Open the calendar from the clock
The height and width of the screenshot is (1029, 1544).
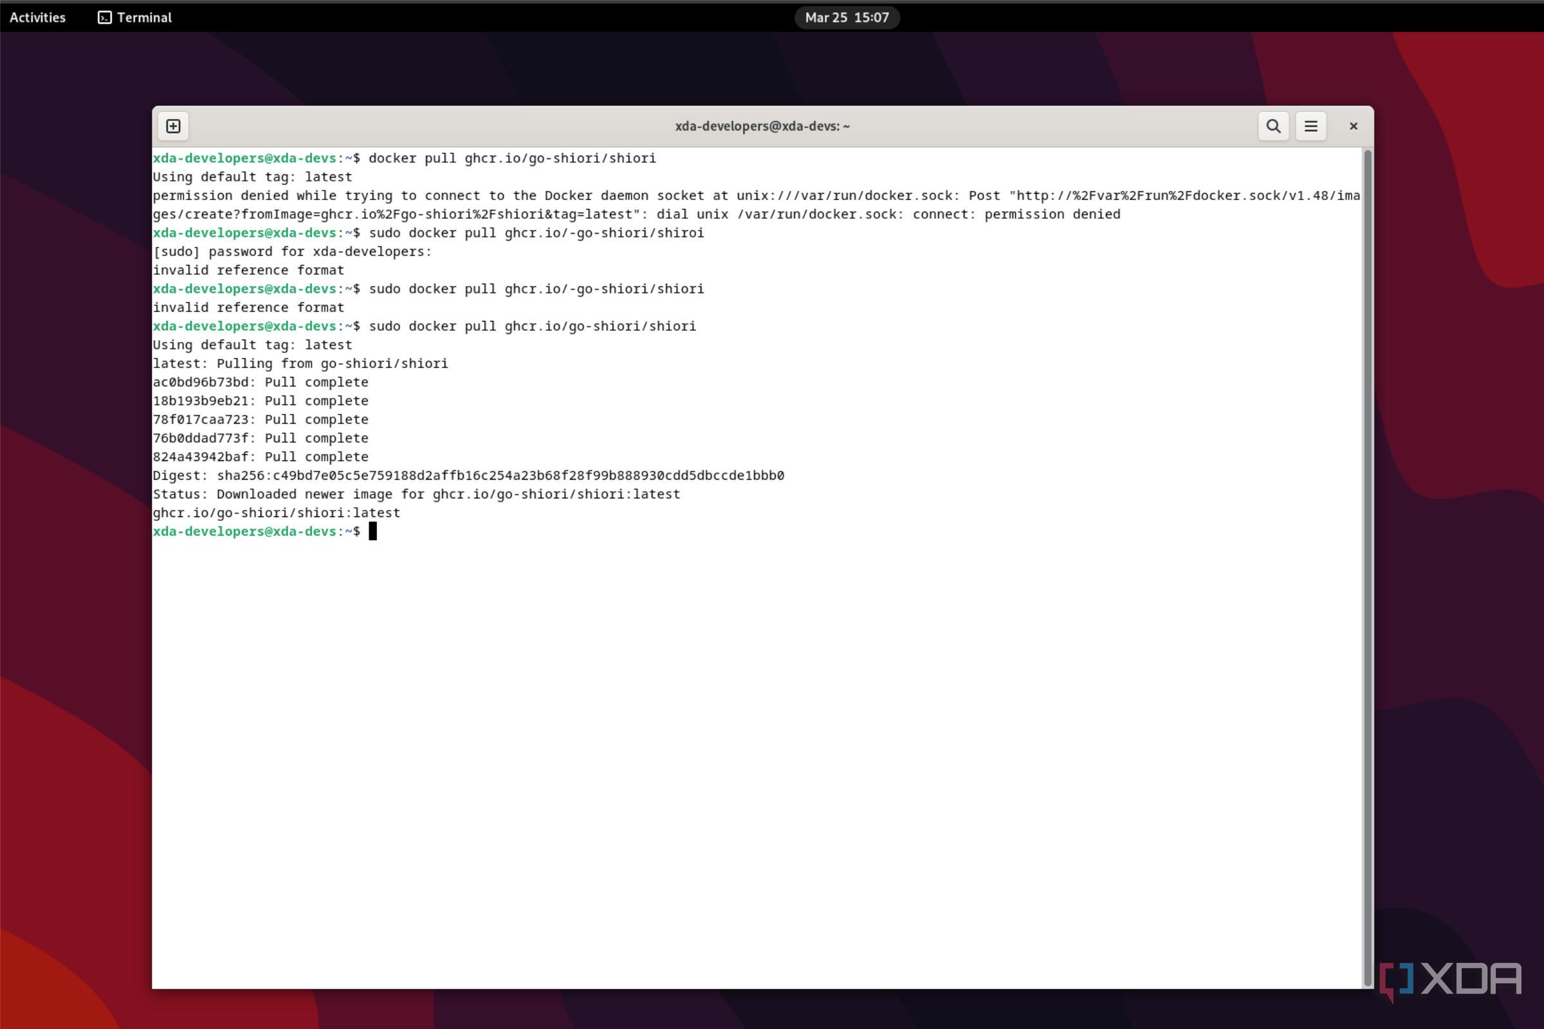[846, 18]
